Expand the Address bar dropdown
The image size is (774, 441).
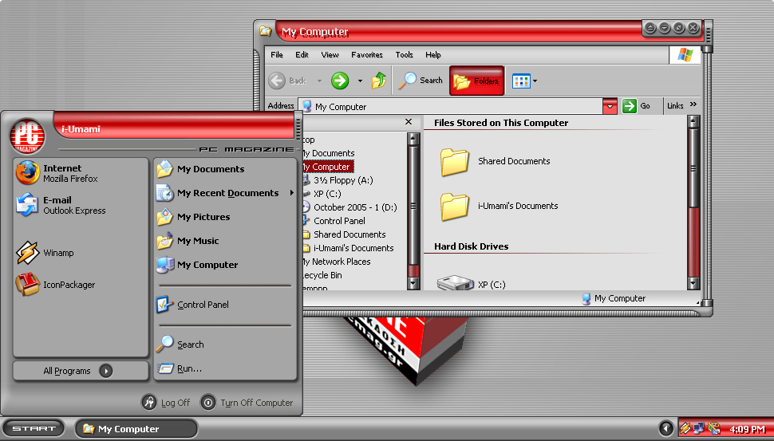pyautogui.click(x=610, y=106)
